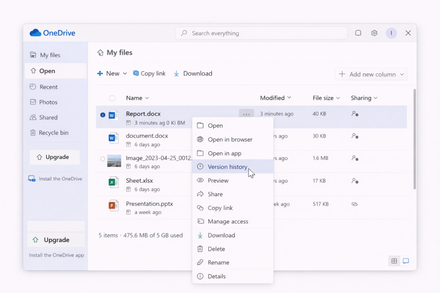
Task: Click the info badge beside Report.docx
Action: pos(103,115)
